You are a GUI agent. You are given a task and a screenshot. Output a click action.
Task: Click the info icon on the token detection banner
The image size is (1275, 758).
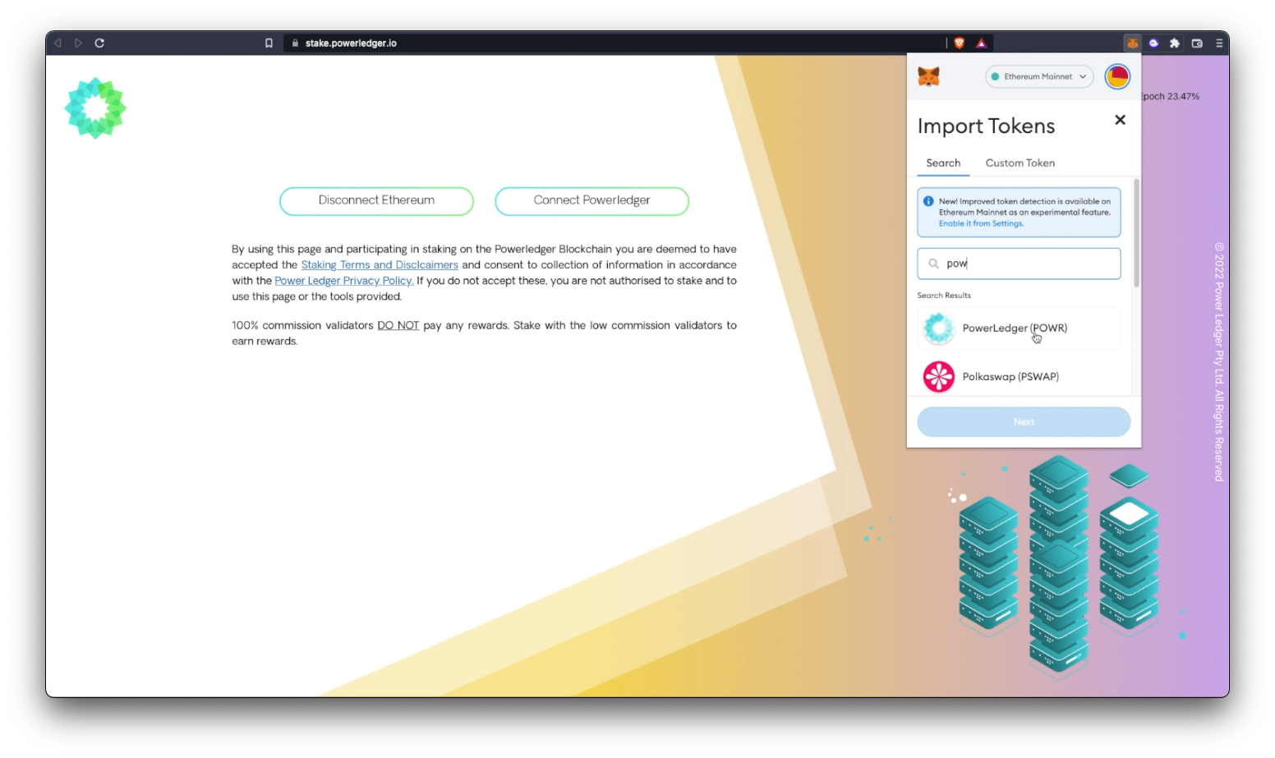pyautogui.click(x=928, y=200)
